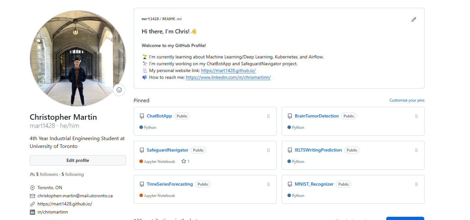Open the SafeguardNavigator repository link
The width and height of the screenshot is (470, 220).
167,150
